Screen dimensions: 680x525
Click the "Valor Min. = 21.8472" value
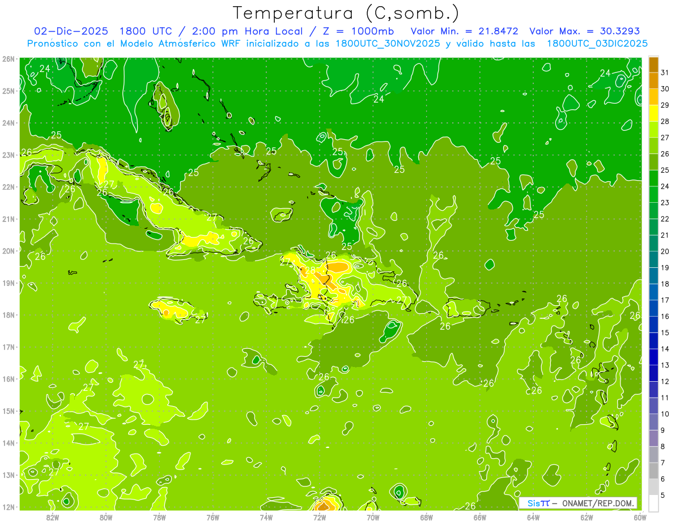[465, 31]
